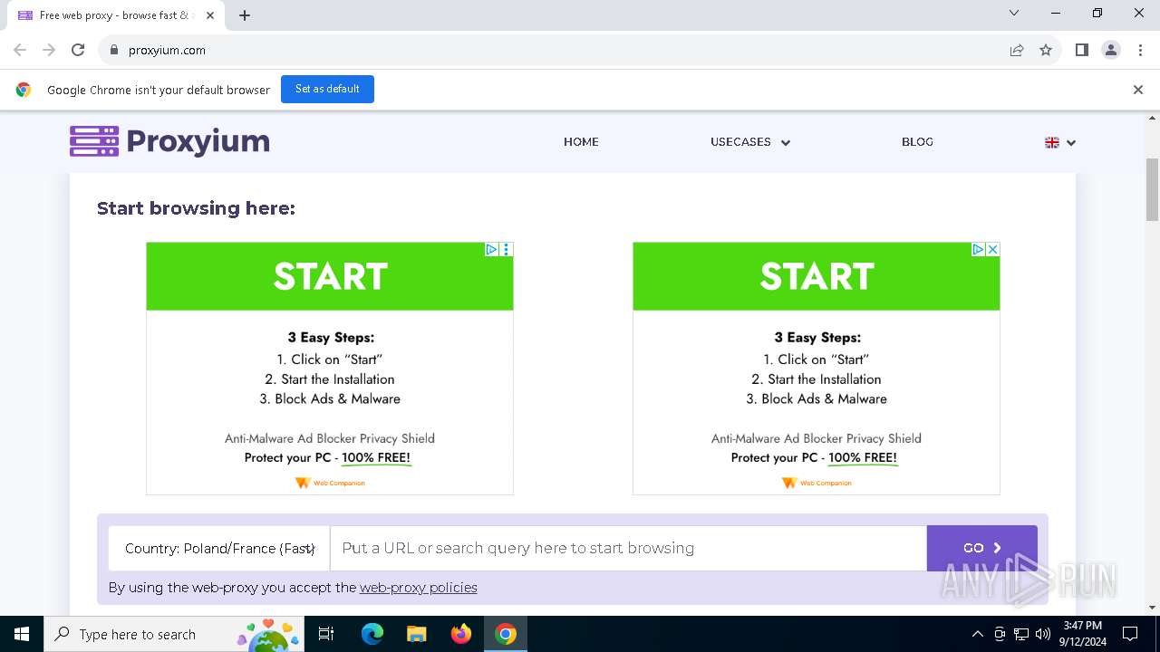Launch Firefox from the taskbar
1160x652 pixels.
460,634
